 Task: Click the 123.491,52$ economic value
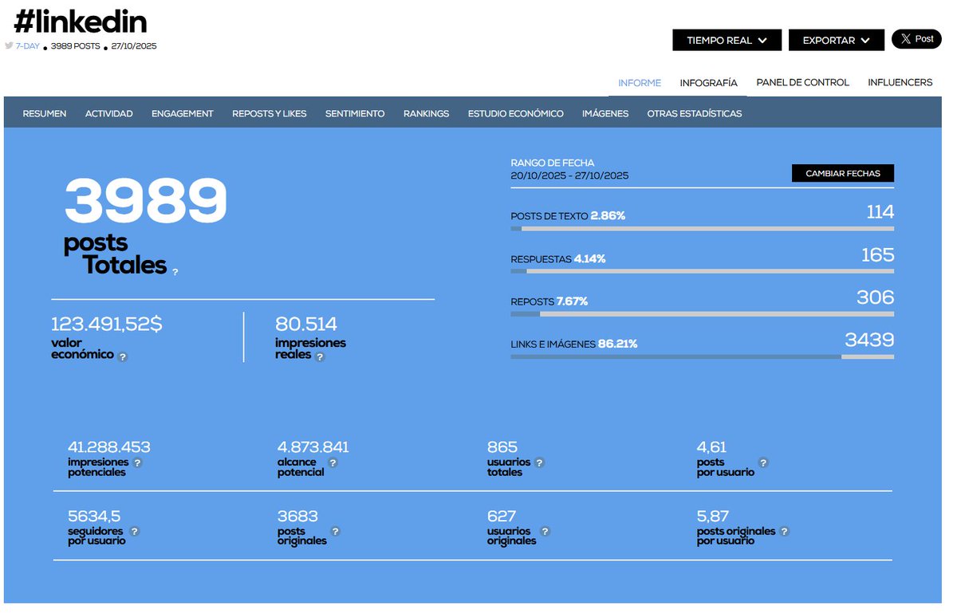tap(107, 324)
